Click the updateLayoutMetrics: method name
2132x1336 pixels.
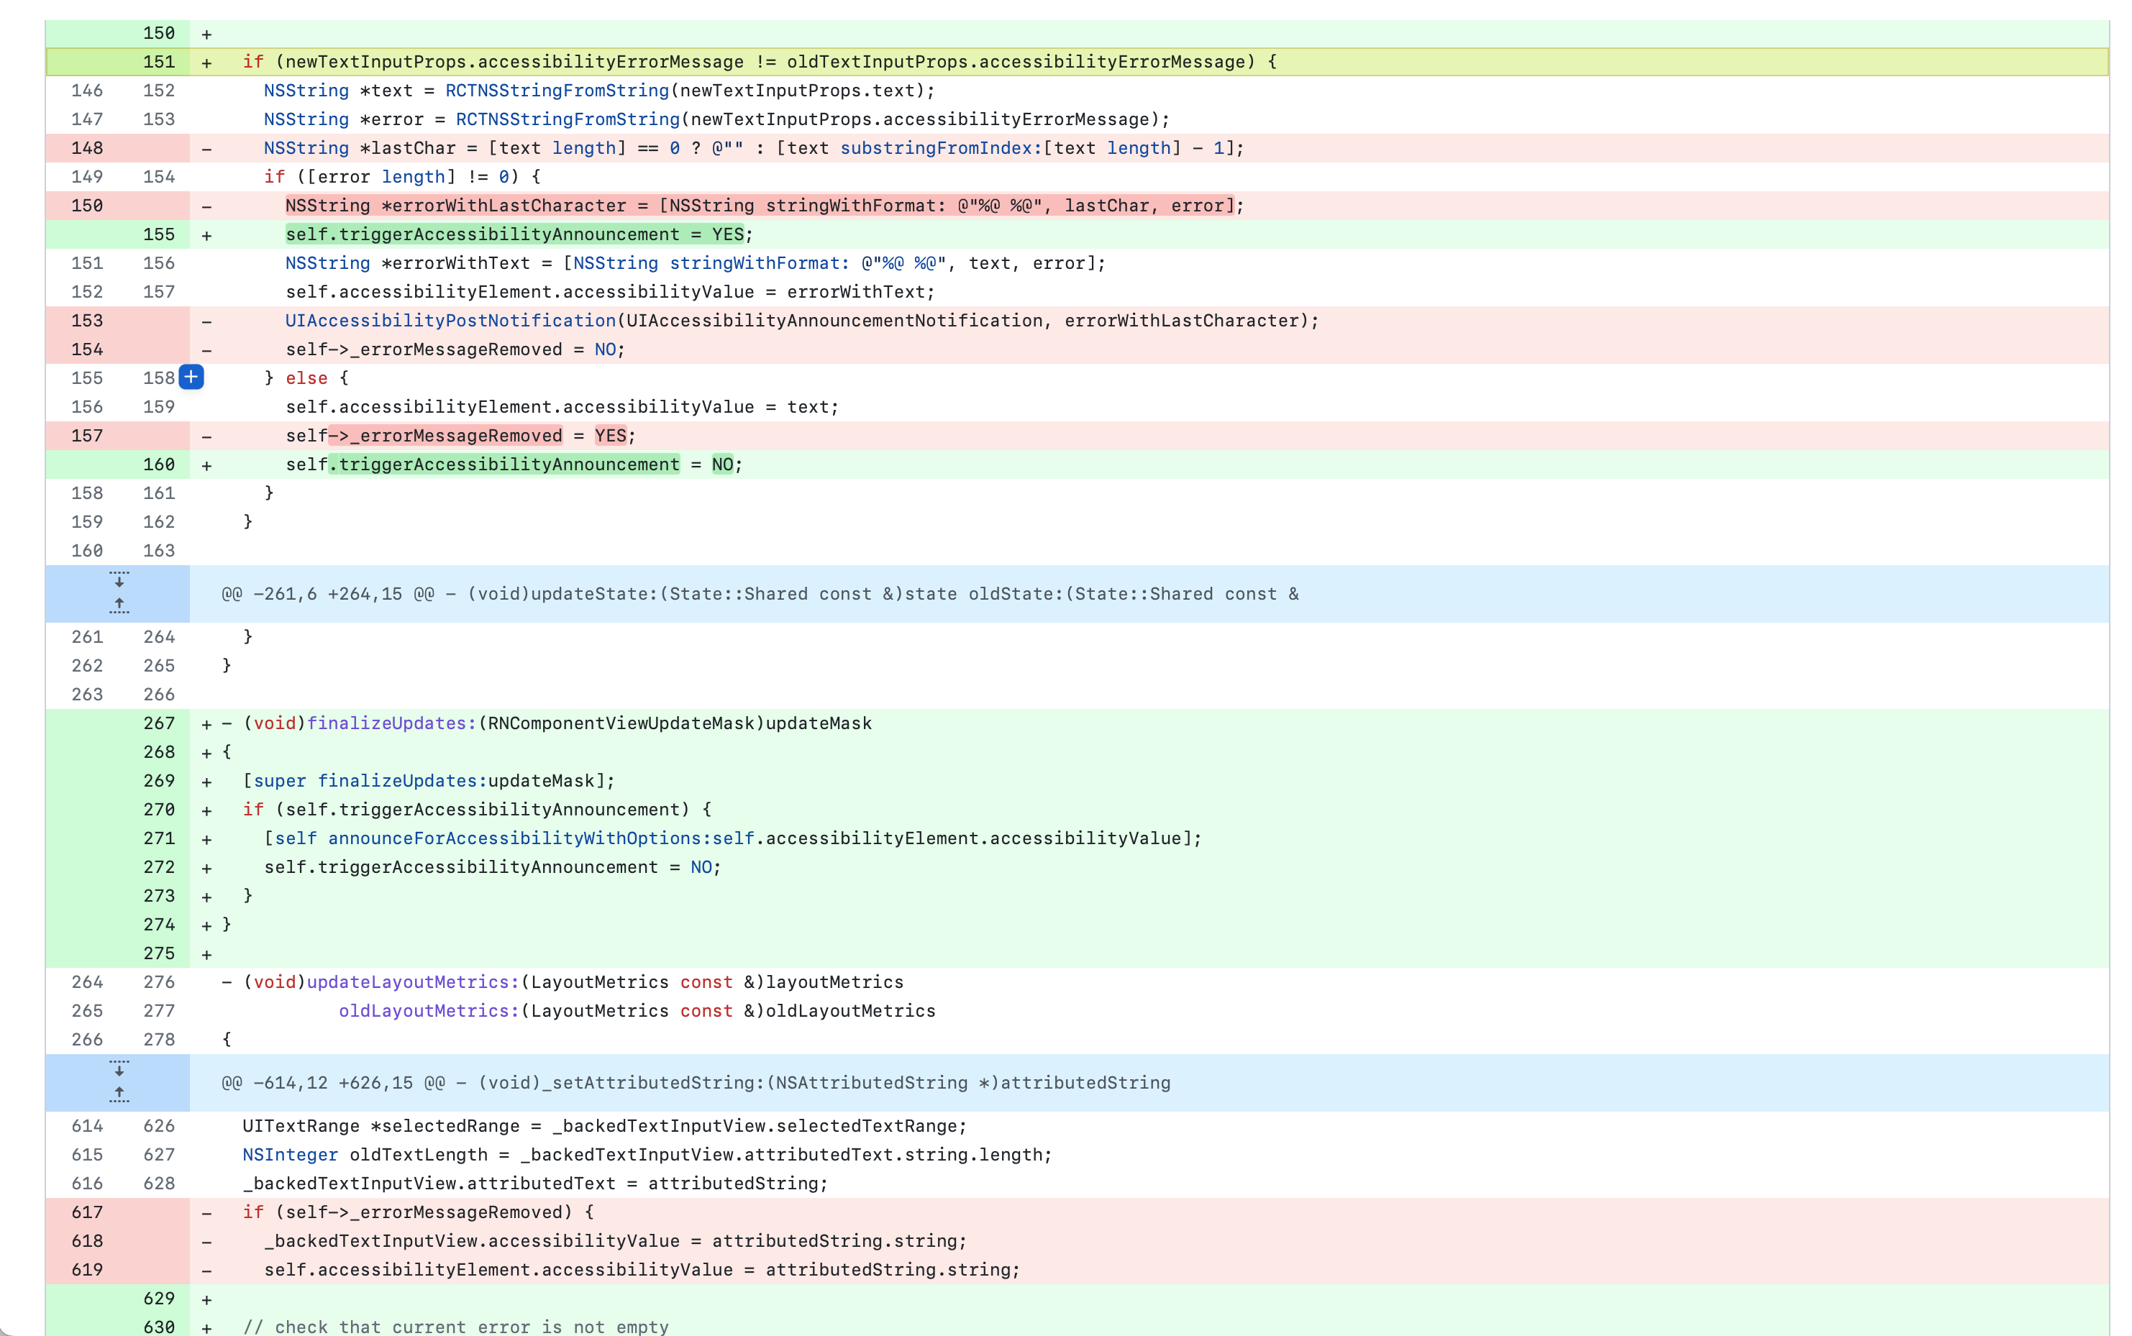pyautogui.click(x=413, y=982)
